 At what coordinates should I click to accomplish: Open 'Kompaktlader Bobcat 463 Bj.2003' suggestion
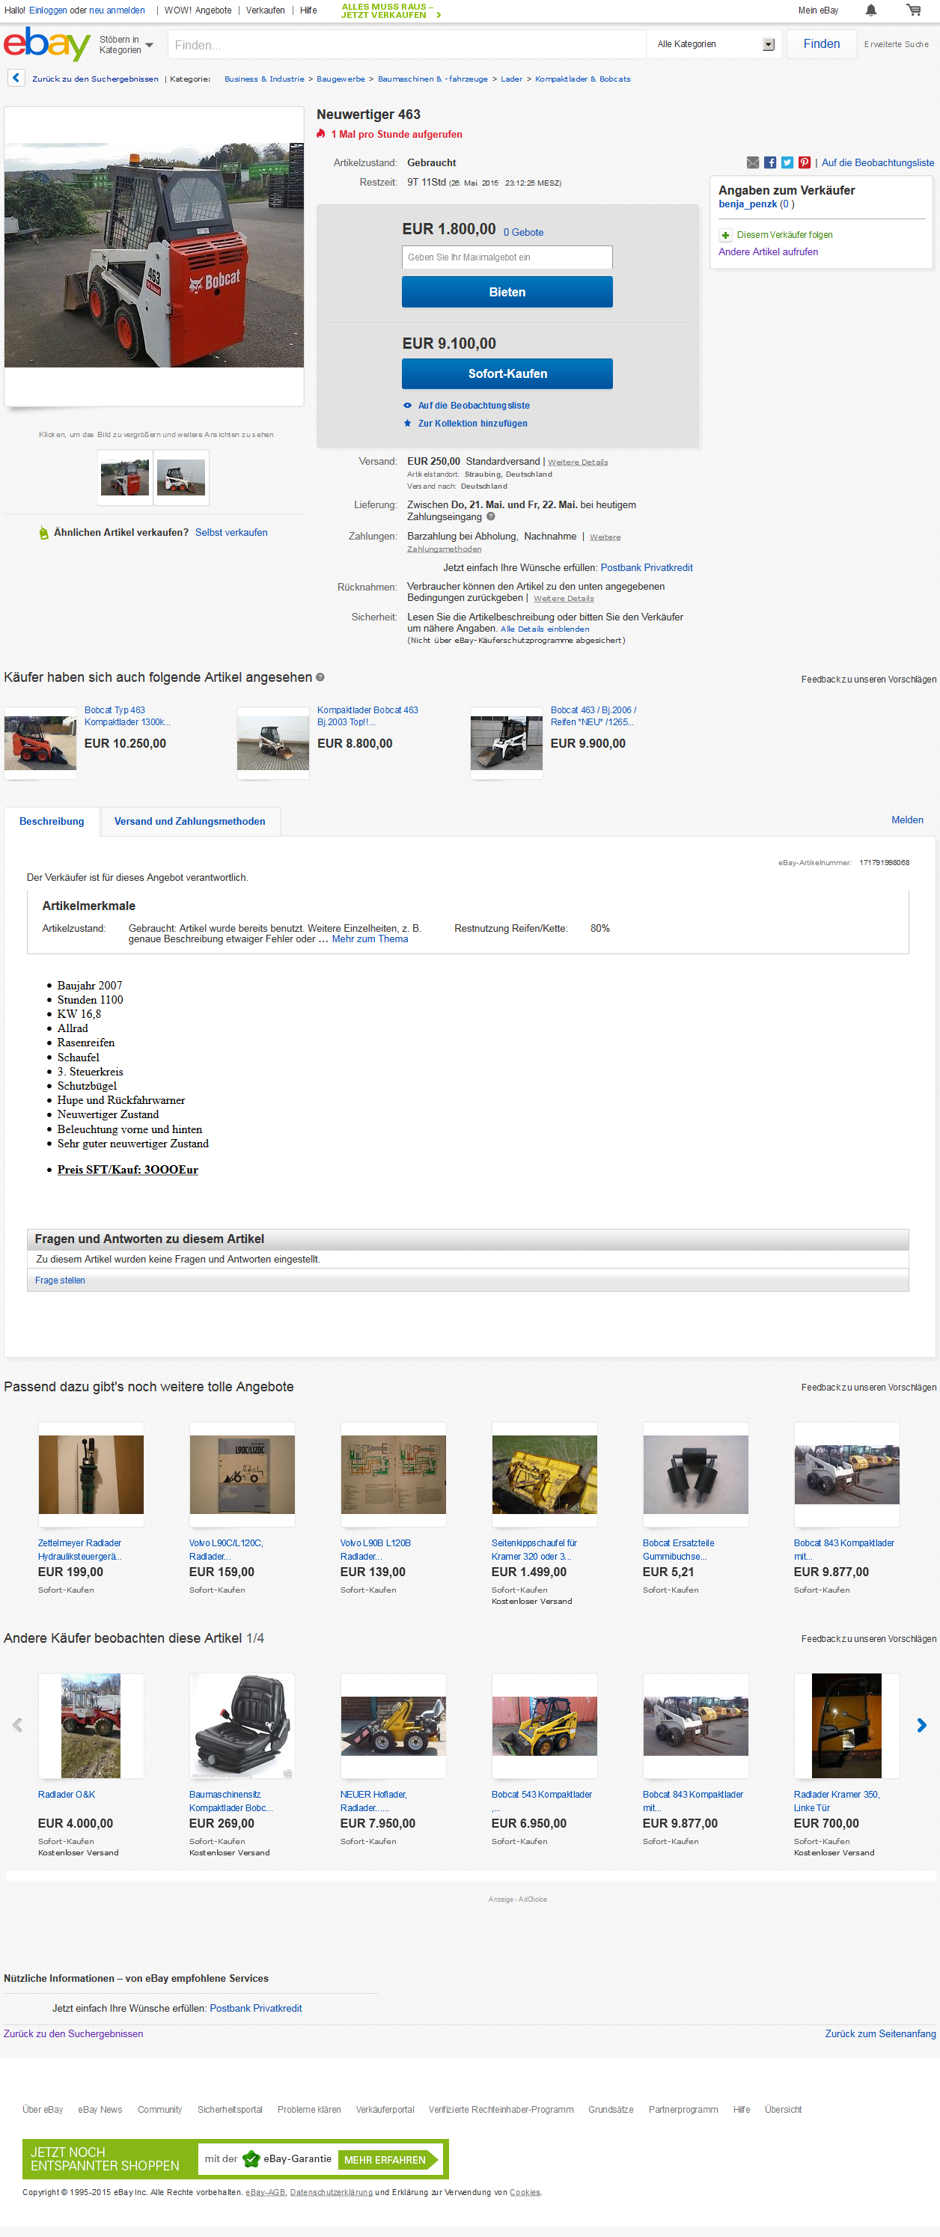367,716
